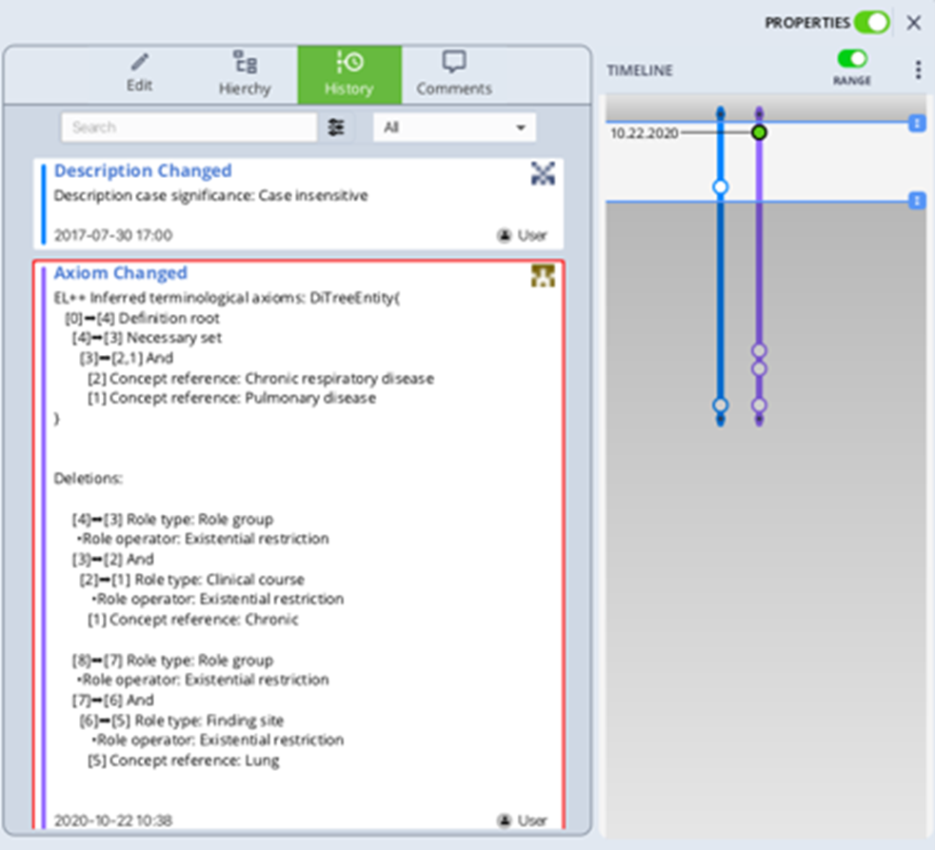Open the timeline three-dot options menu
The height and width of the screenshot is (850, 935).
(x=918, y=69)
